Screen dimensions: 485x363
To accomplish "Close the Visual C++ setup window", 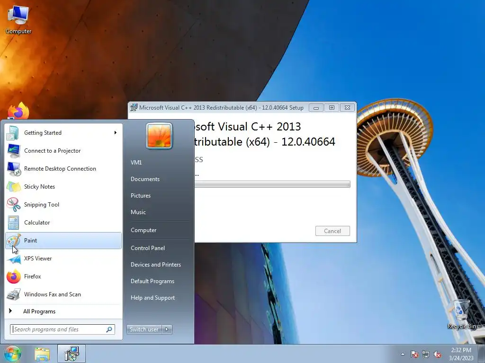I will point(347,108).
